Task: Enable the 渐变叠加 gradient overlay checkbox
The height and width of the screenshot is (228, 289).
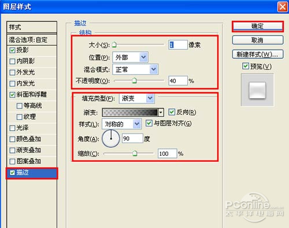Action: pyautogui.click(x=12, y=150)
